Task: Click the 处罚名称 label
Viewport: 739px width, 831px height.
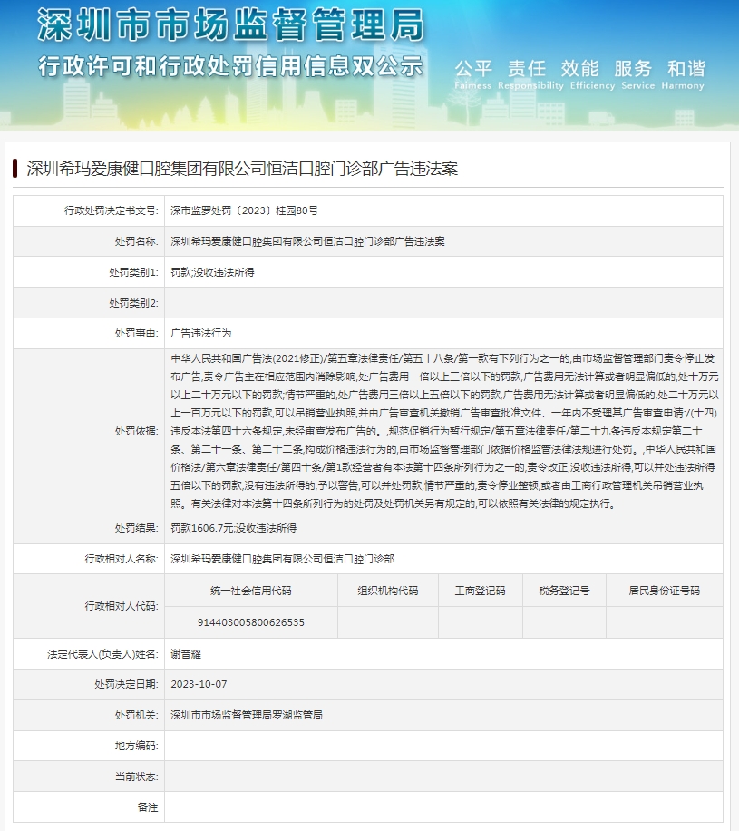Action: [136, 241]
